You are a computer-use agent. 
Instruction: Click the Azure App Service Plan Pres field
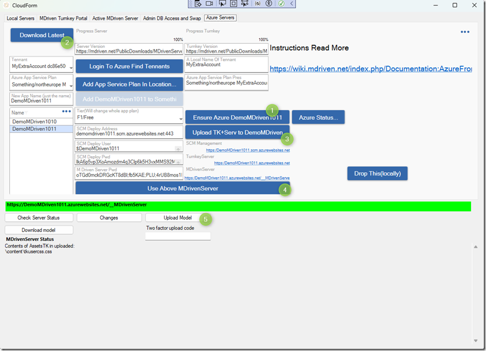point(226,82)
